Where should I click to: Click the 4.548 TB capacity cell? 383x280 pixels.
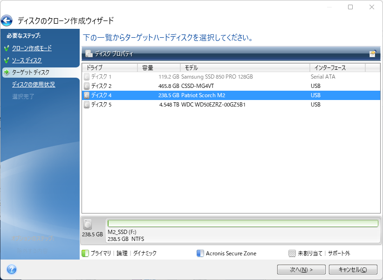click(169, 105)
